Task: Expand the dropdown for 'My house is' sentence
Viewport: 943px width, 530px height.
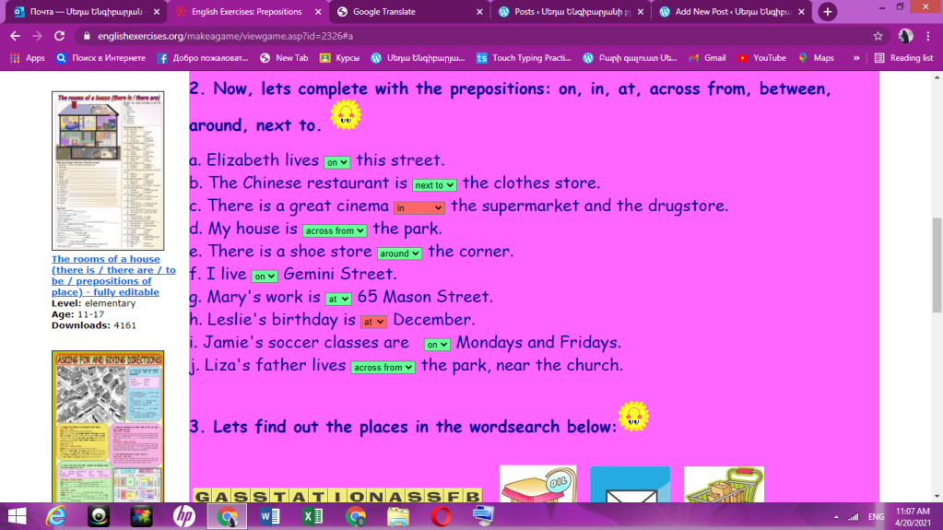Action: (x=335, y=230)
